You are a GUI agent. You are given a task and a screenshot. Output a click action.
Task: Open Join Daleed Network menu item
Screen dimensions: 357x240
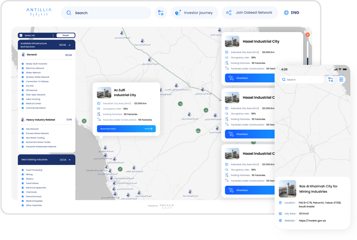point(250,13)
